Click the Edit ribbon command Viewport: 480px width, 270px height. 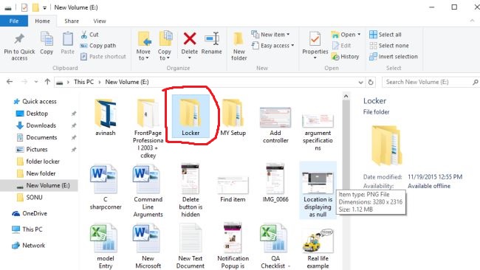342,46
